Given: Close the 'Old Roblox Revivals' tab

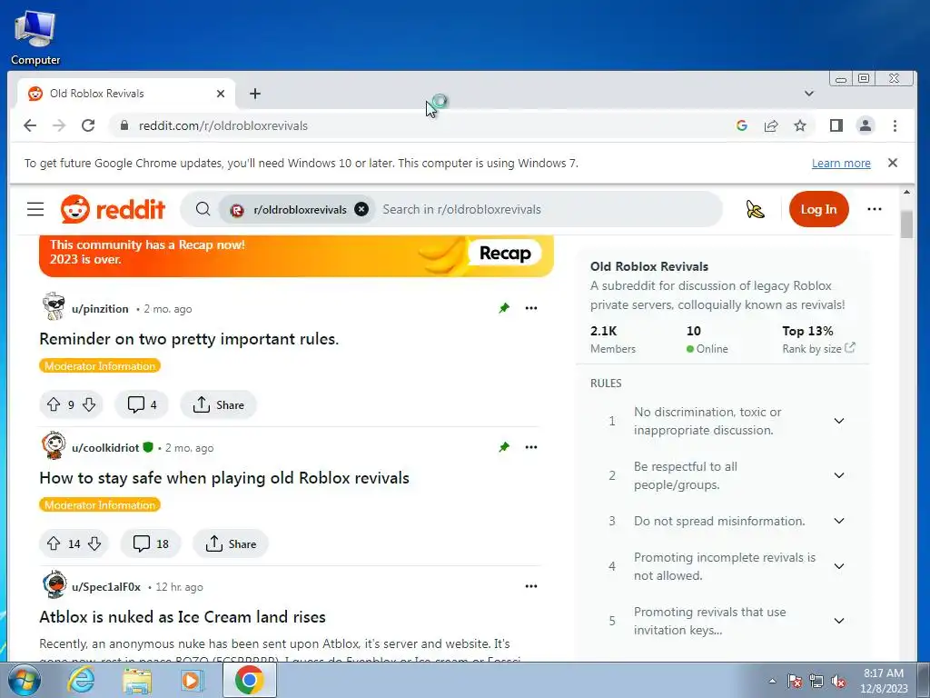Looking at the screenshot, I should pos(221,94).
